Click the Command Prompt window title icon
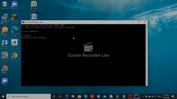The image size is (177, 99). 23,22
